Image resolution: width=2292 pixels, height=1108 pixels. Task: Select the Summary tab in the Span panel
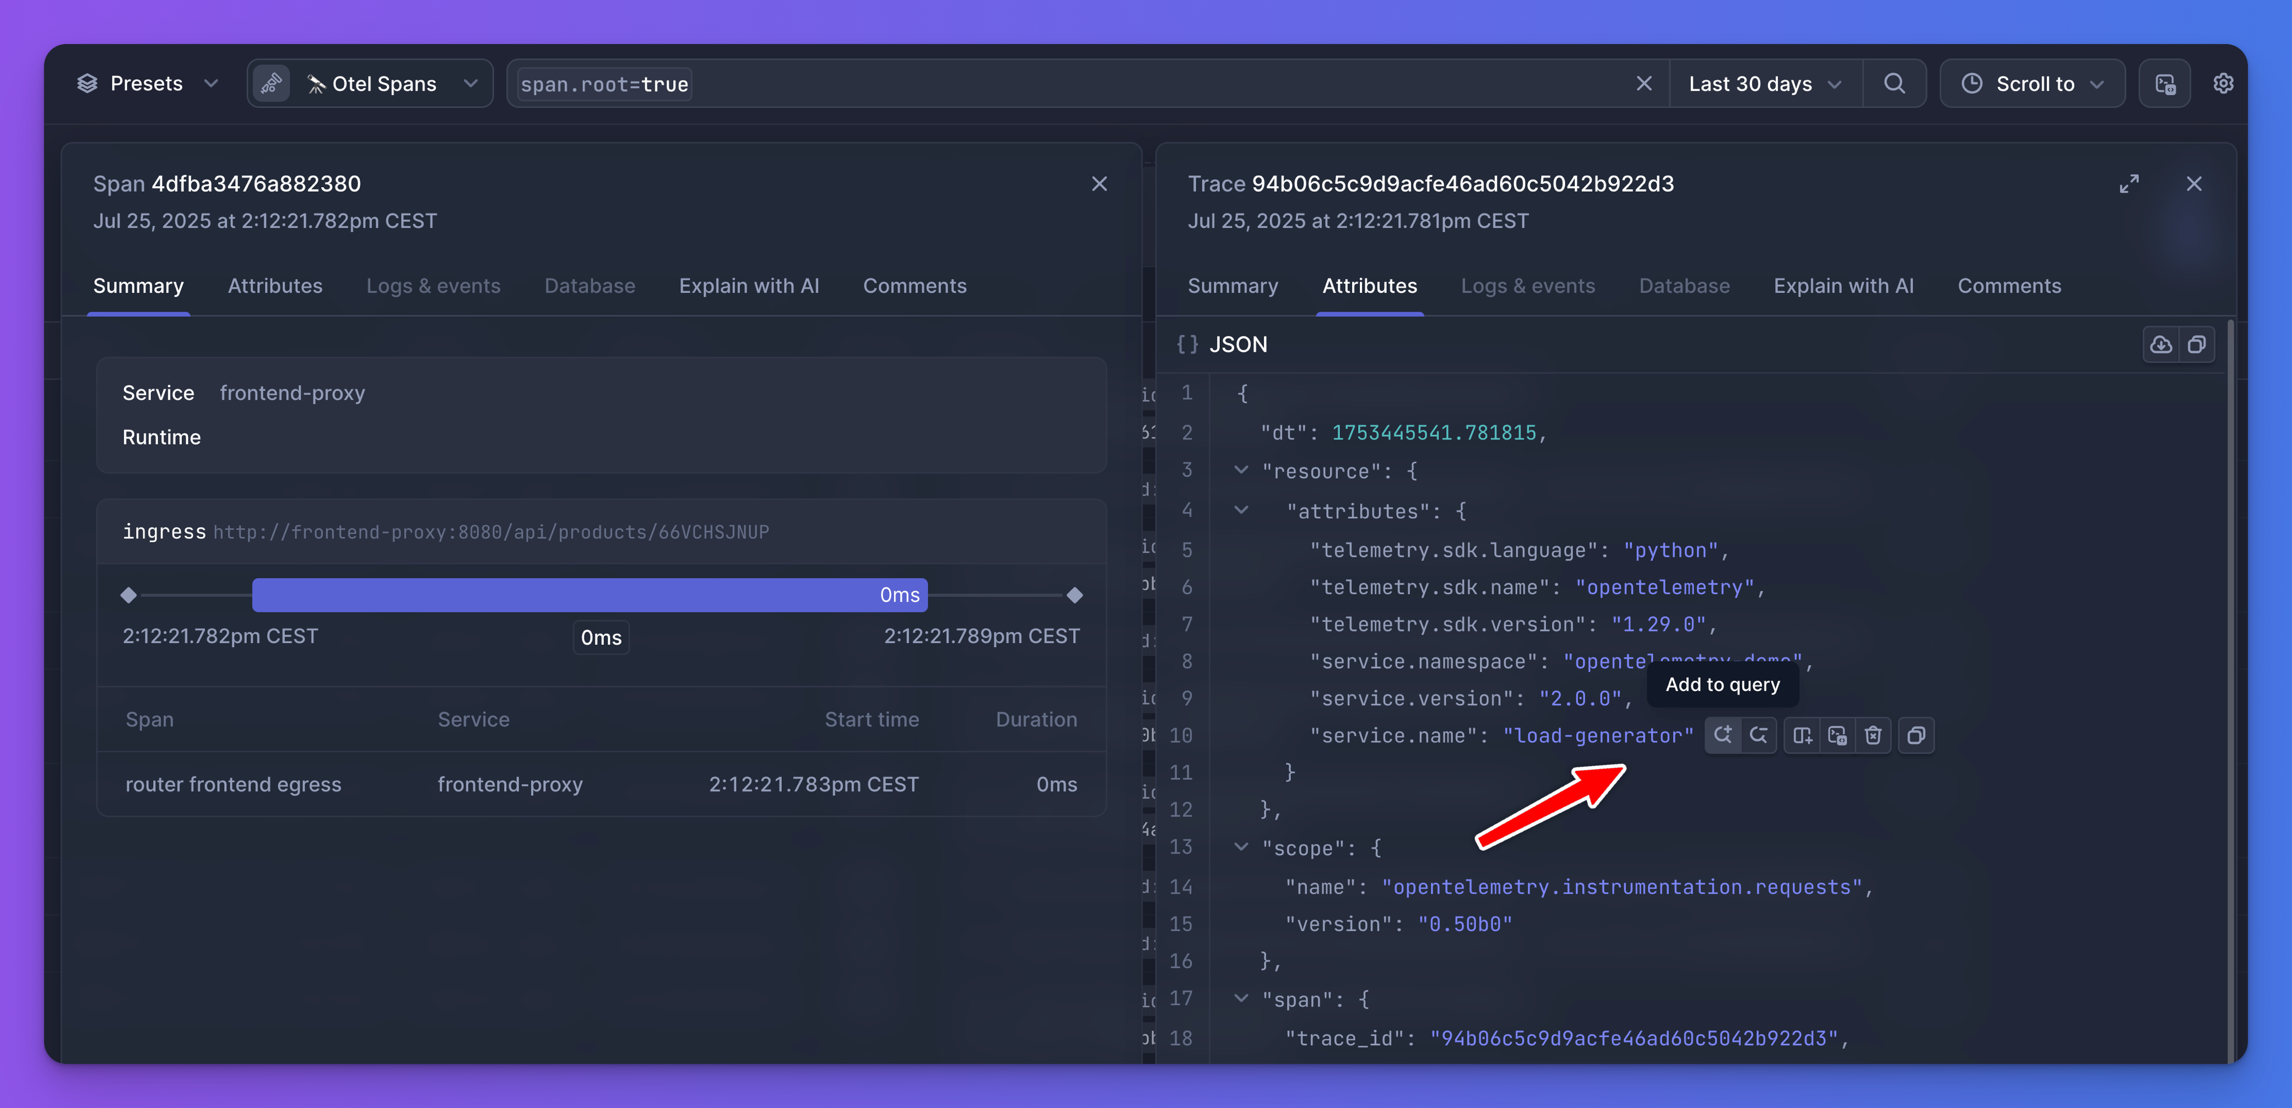click(x=139, y=286)
